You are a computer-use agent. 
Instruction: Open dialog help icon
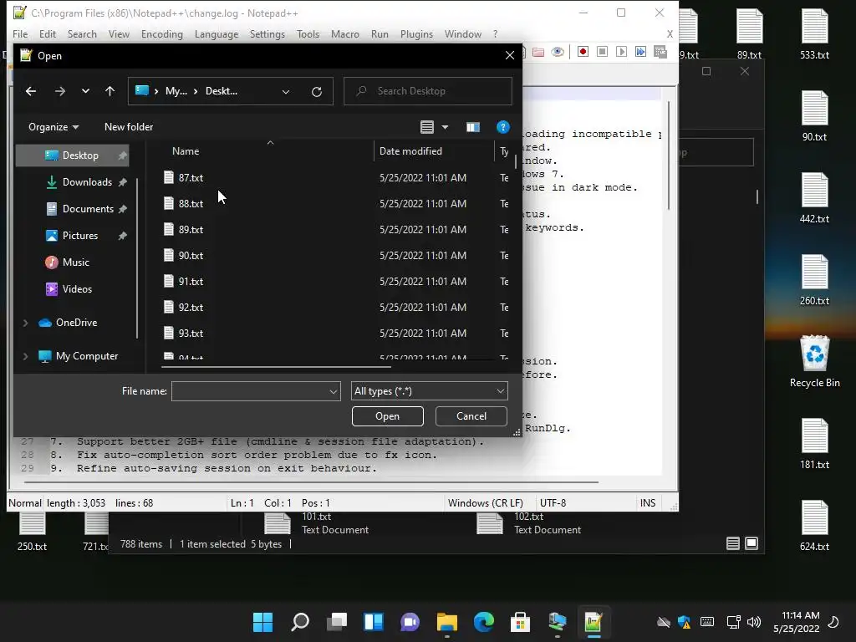[502, 127]
